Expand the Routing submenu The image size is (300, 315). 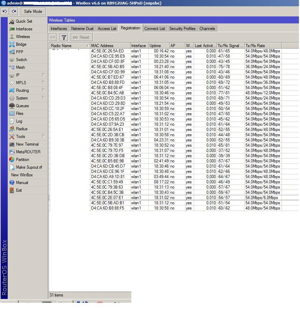(43, 90)
